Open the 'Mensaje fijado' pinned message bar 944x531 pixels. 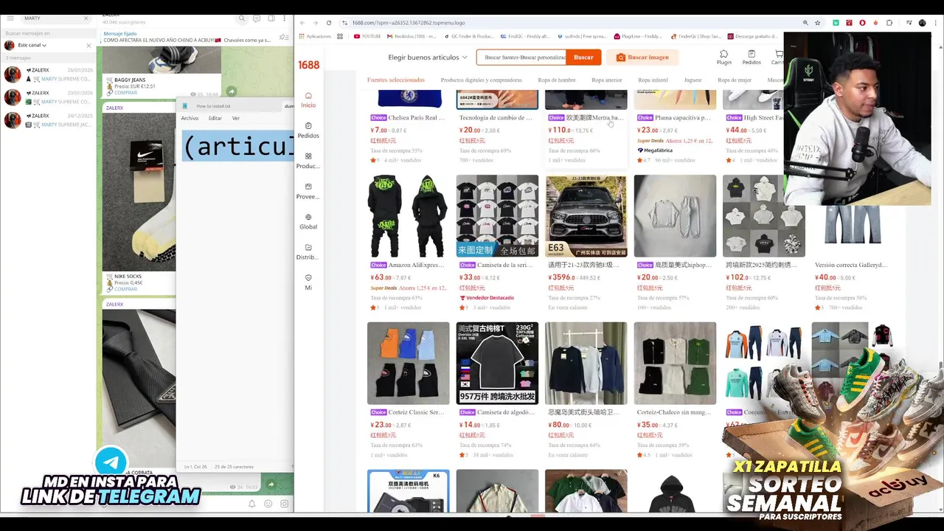[188, 37]
